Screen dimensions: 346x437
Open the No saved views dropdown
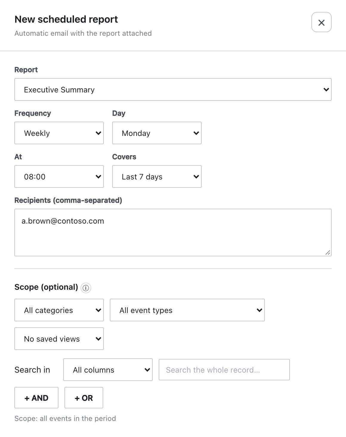pos(59,339)
